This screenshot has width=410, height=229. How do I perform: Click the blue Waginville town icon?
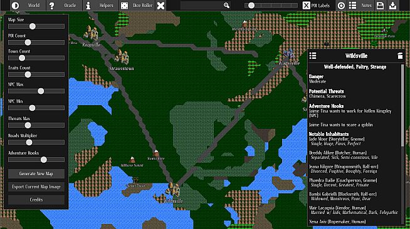(x=288, y=53)
